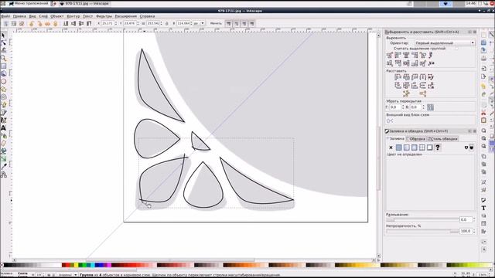Click width W stepper arrows
This screenshot has height=278, width=495.
[162, 24]
